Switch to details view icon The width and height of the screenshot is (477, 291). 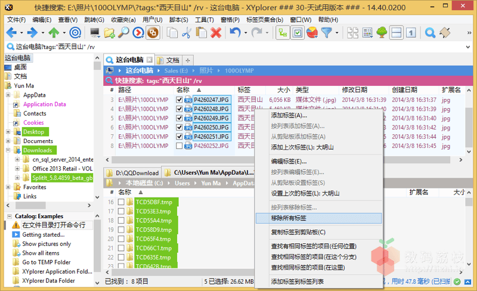pos(367,33)
